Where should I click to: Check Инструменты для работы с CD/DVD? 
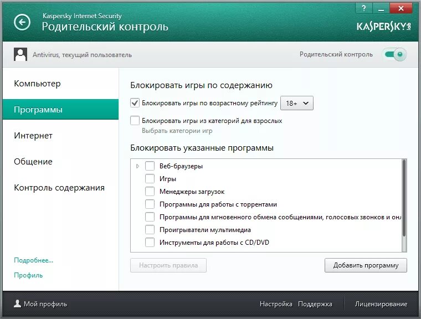coord(150,242)
